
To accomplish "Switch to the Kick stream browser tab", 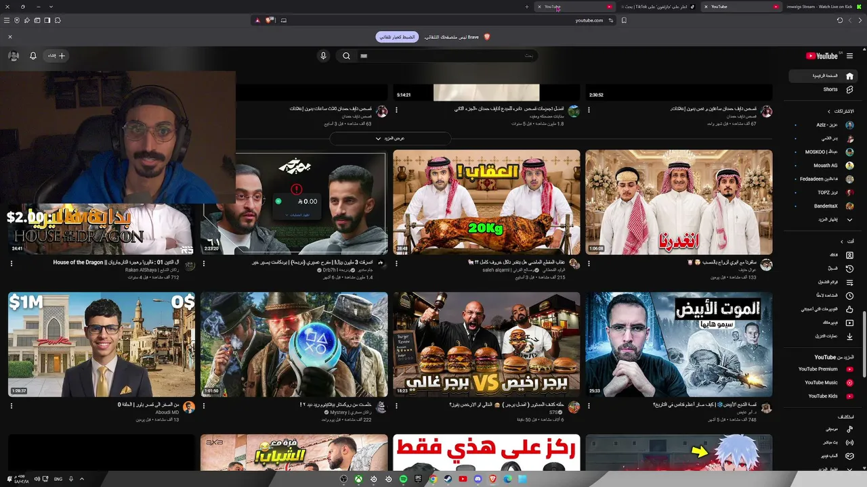I will 824,7.
